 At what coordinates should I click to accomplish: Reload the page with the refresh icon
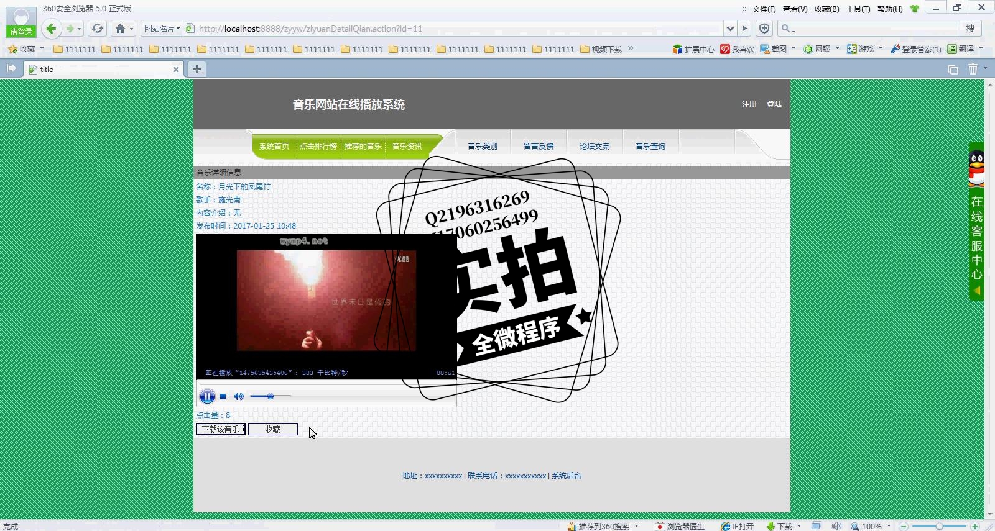pyautogui.click(x=97, y=29)
